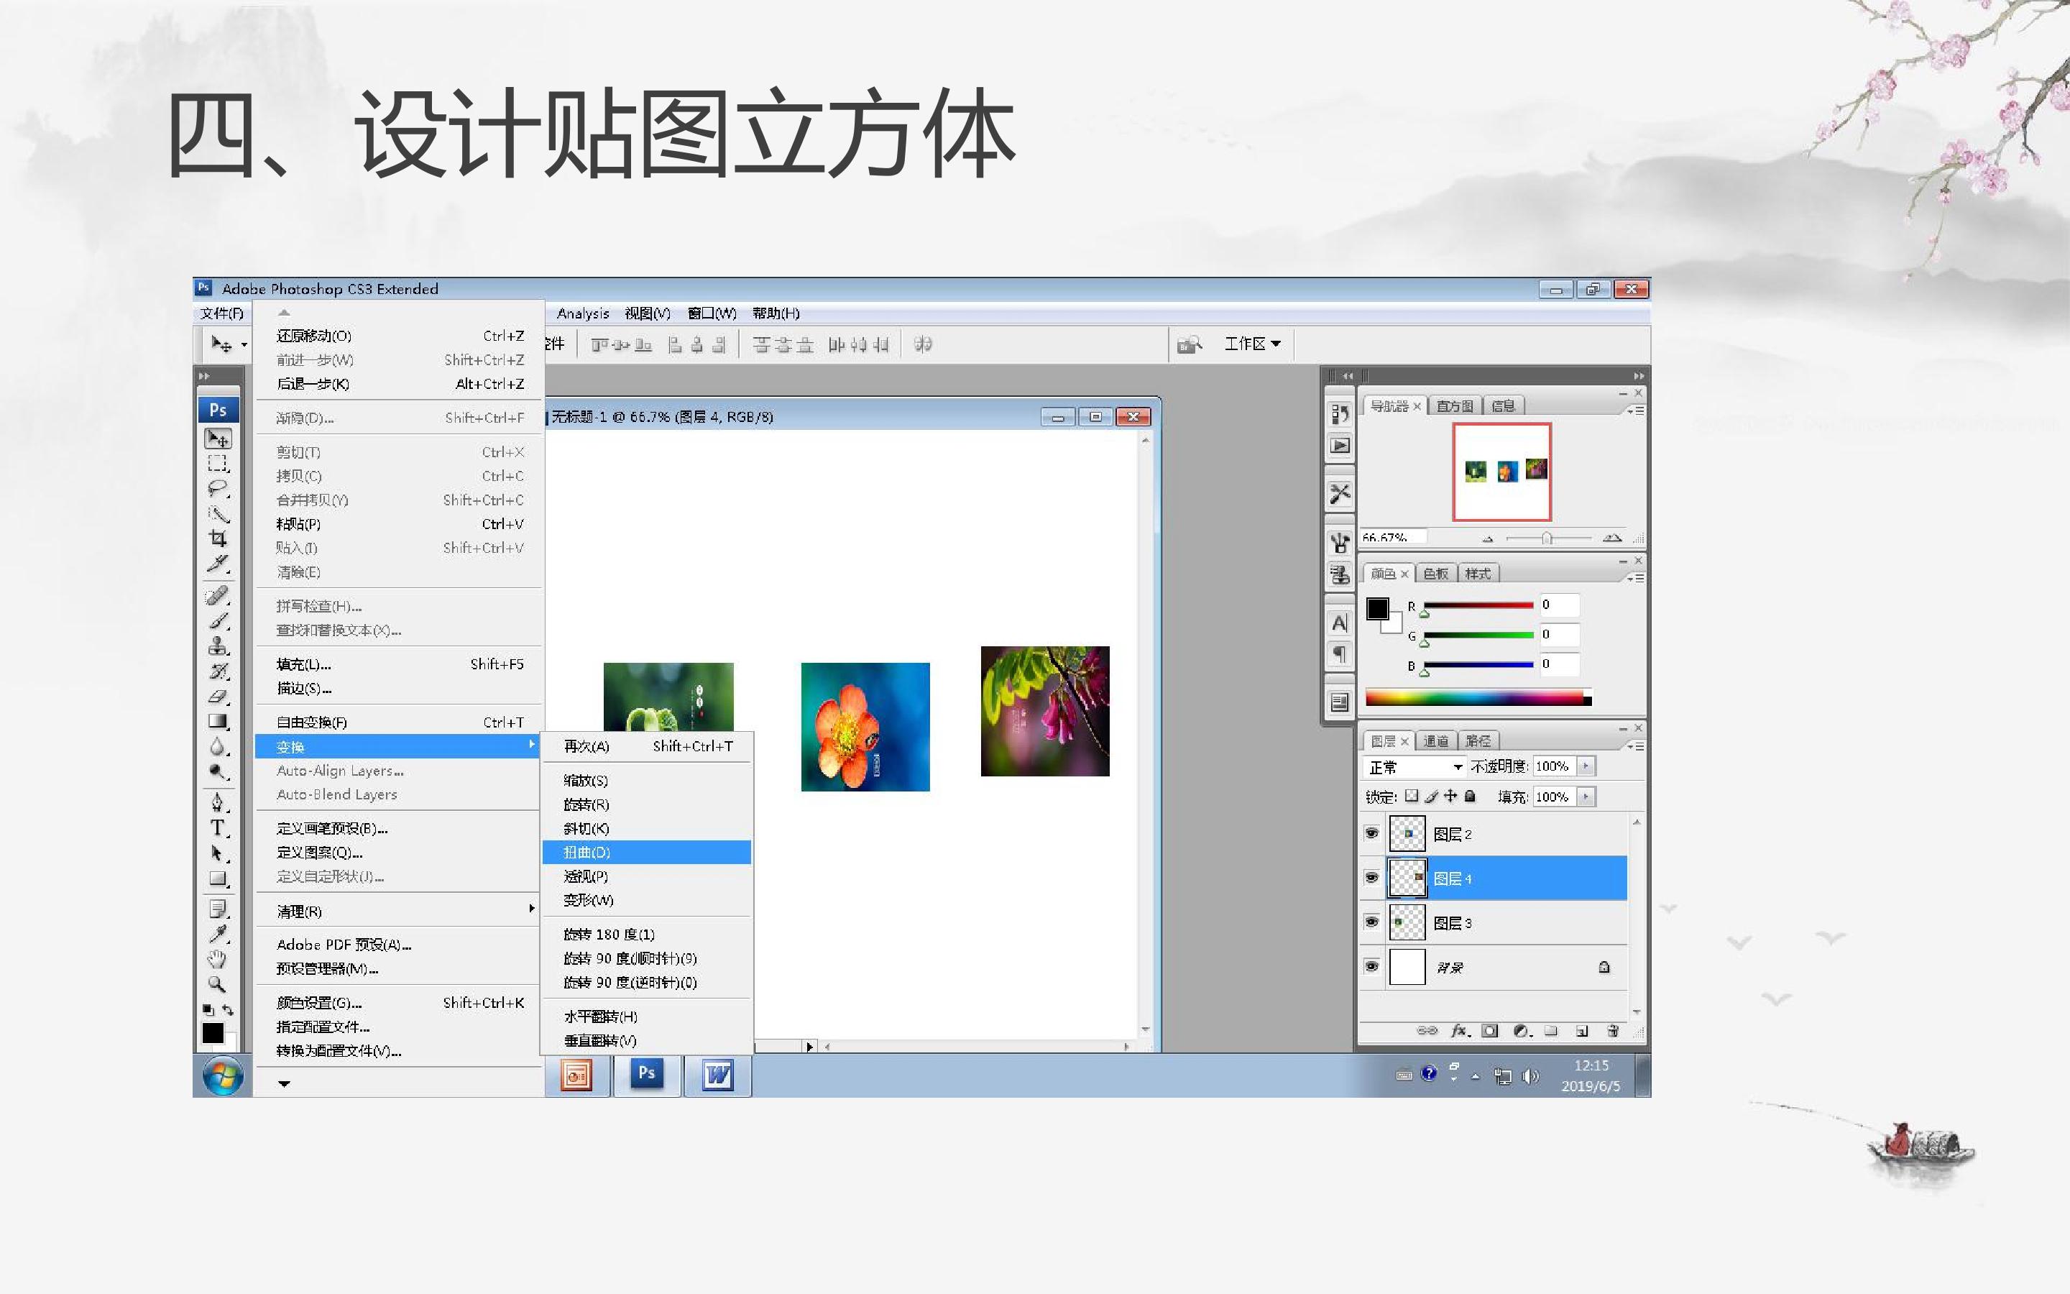
Task: Choose 旋转 180 度(1) in Transform submenu
Action: click(x=647, y=934)
